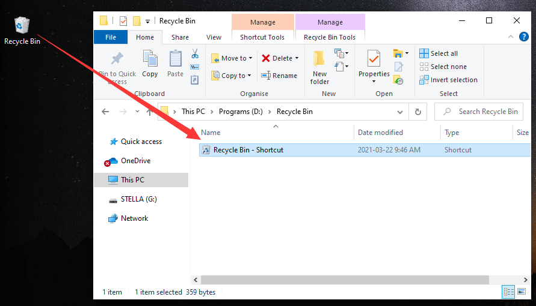The image size is (536, 306).
Task: Click the Copy path icon
Action: [x=195, y=67]
